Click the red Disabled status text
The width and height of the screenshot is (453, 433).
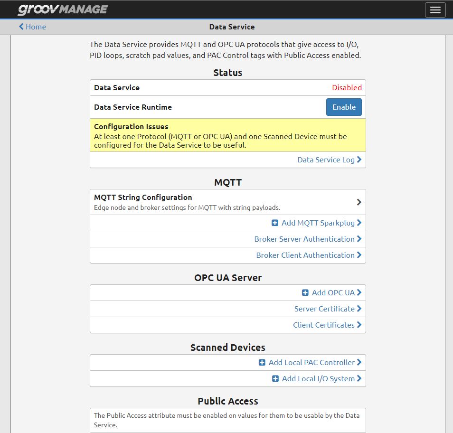347,87
